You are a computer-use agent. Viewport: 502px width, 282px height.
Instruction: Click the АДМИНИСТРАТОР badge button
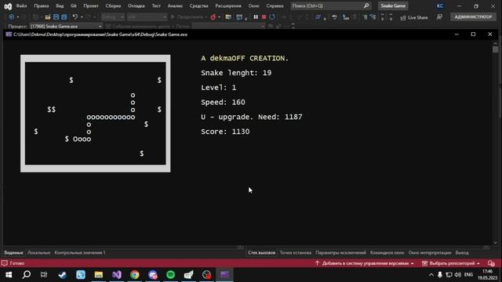[x=473, y=17]
